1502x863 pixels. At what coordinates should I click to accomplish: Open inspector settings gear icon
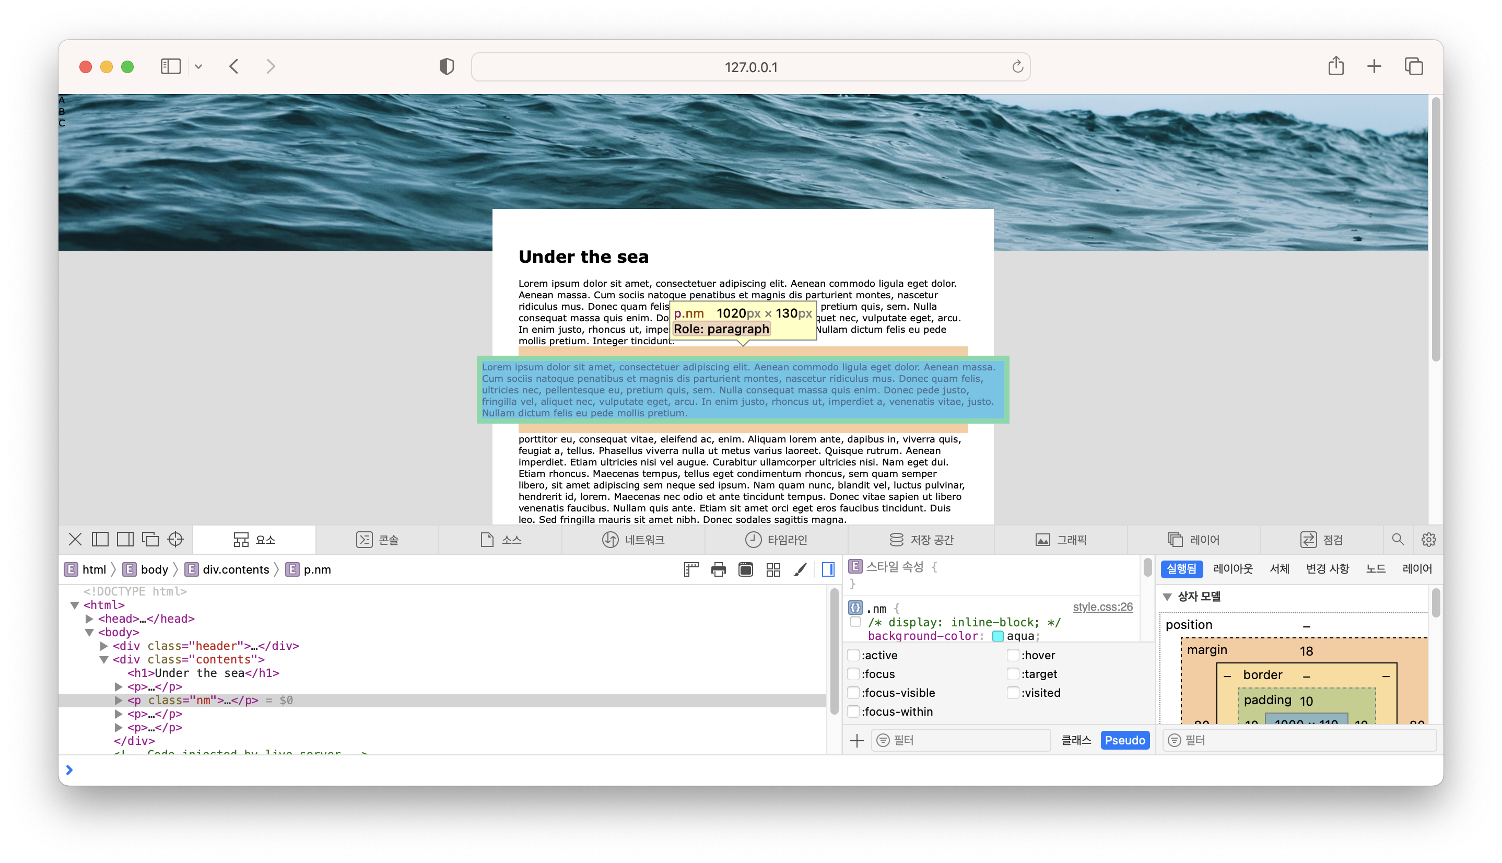pyautogui.click(x=1428, y=539)
